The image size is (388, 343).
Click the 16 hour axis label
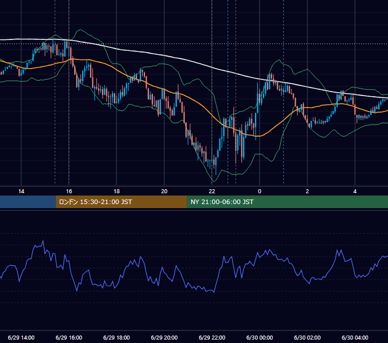coord(69,192)
